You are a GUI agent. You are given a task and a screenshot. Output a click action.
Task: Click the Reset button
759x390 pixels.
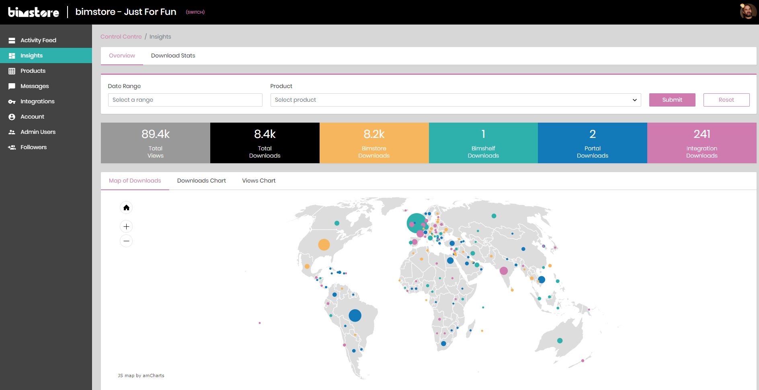726,100
